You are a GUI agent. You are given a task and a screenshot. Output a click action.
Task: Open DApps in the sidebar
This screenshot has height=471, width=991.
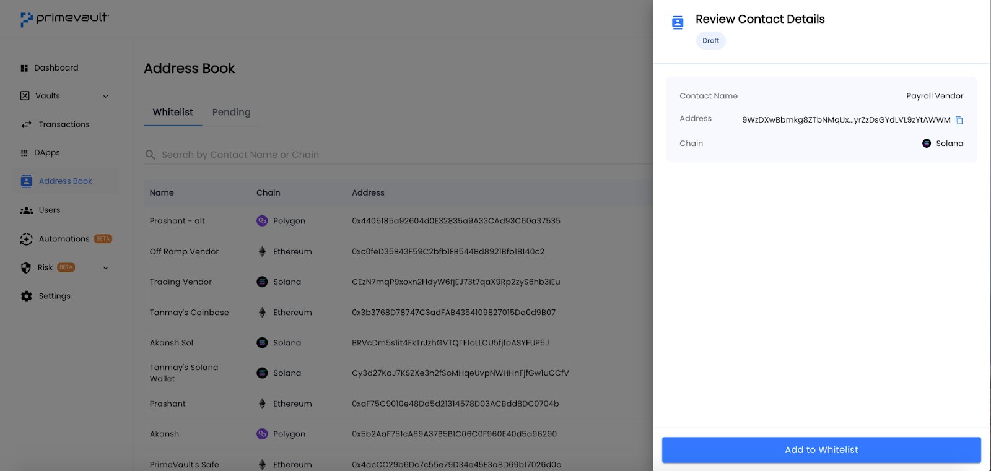[x=47, y=153]
